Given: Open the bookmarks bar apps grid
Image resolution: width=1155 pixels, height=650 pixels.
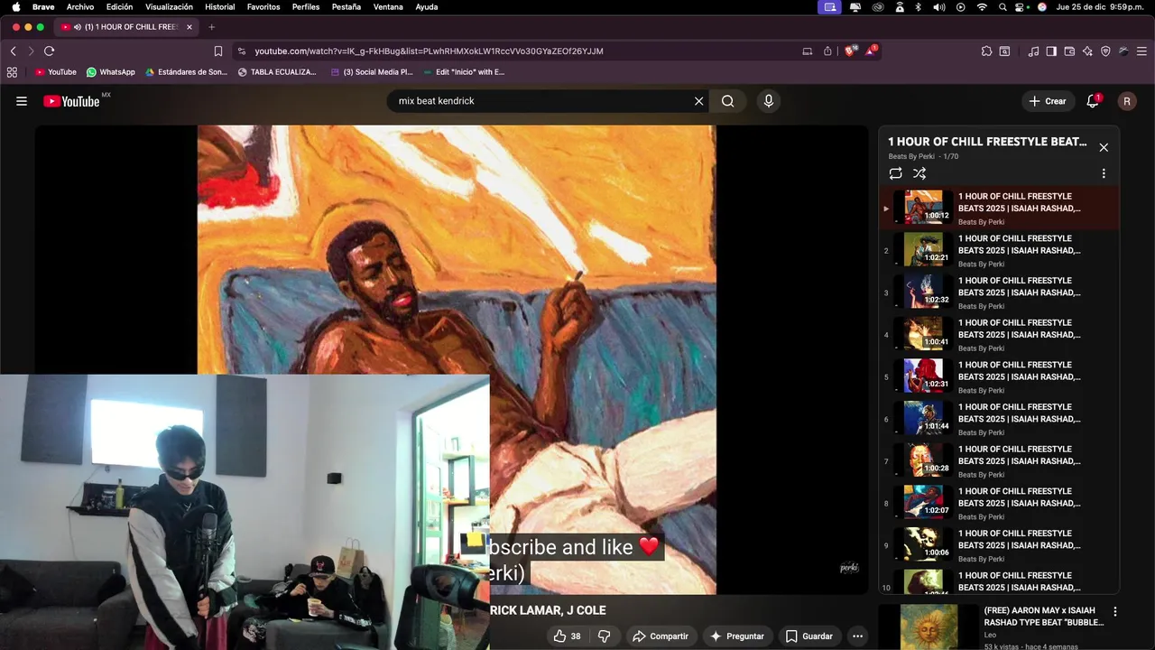Looking at the screenshot, I should click(x=12, y=72).
